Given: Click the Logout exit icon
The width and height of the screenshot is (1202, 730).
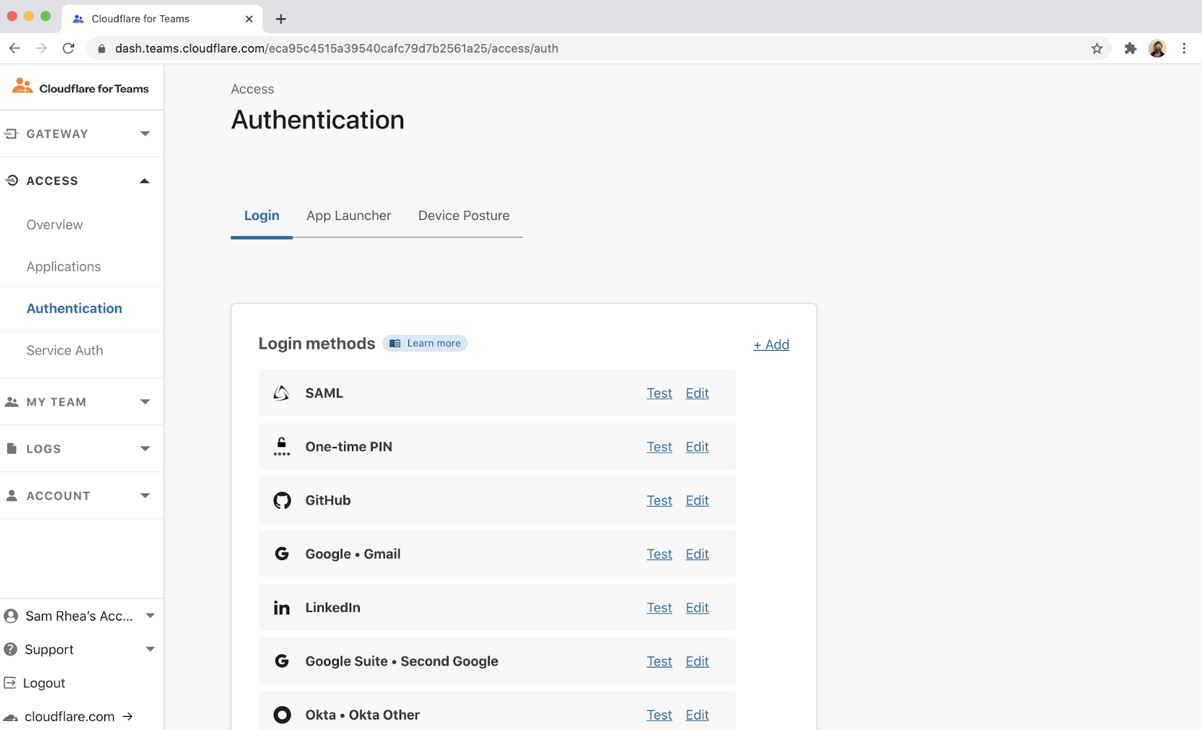Looking at the screenshot, I should coord(10,683).
